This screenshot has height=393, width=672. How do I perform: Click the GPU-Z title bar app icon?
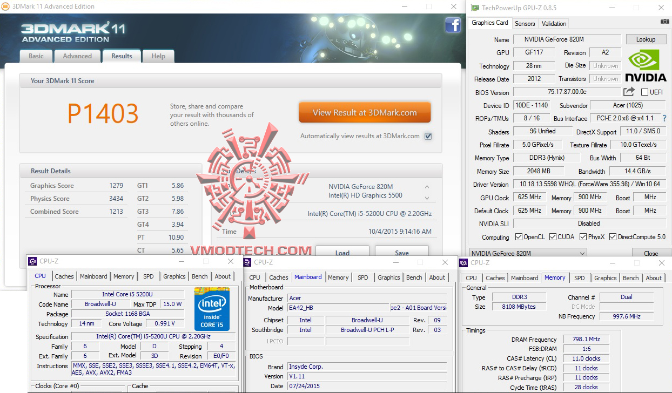[x=474, y=8]
